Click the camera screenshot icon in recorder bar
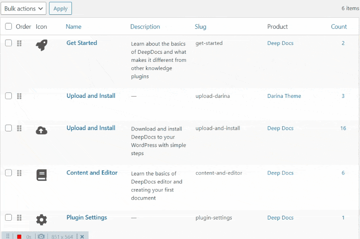 [x=41, y=236]
